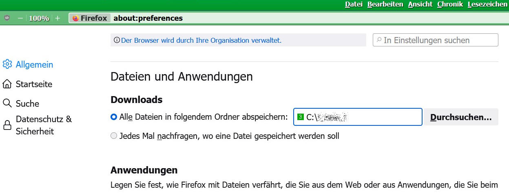
Task: Click the Allgemein gear icon
Action: coord(7,64)
